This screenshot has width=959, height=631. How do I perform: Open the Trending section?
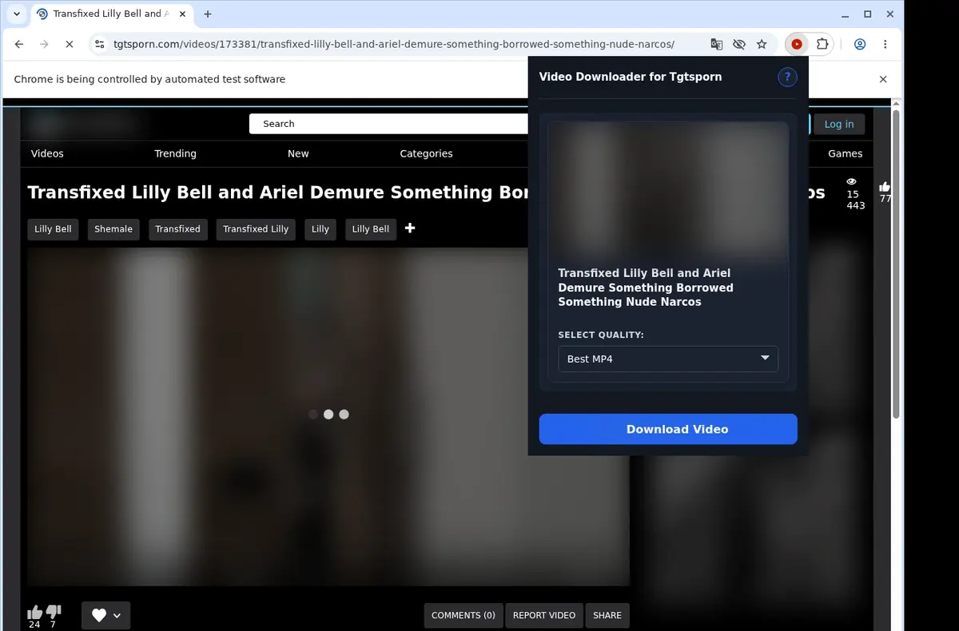pos(175,153)
